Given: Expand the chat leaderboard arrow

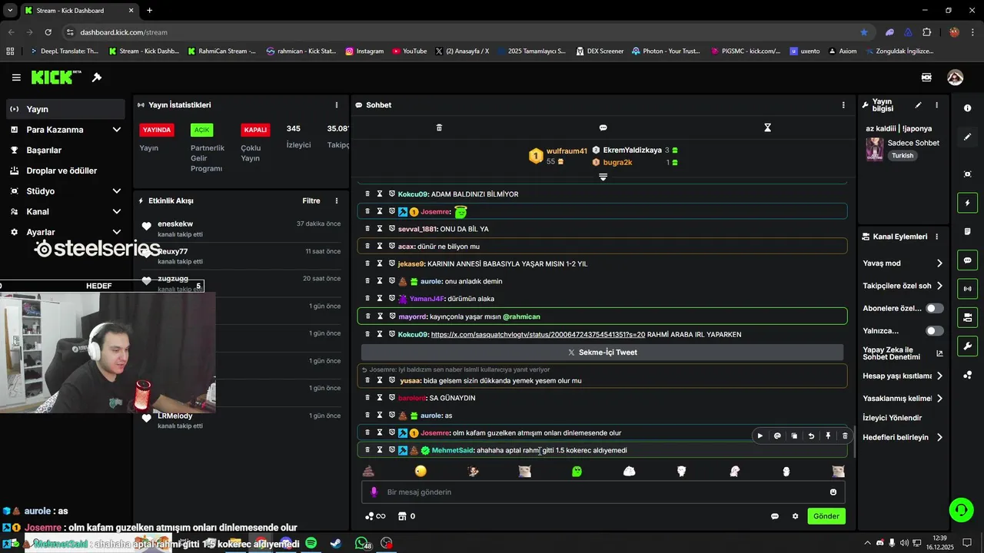Looking at the screenshot, I should pyautogui.click(x=603, y=177).
